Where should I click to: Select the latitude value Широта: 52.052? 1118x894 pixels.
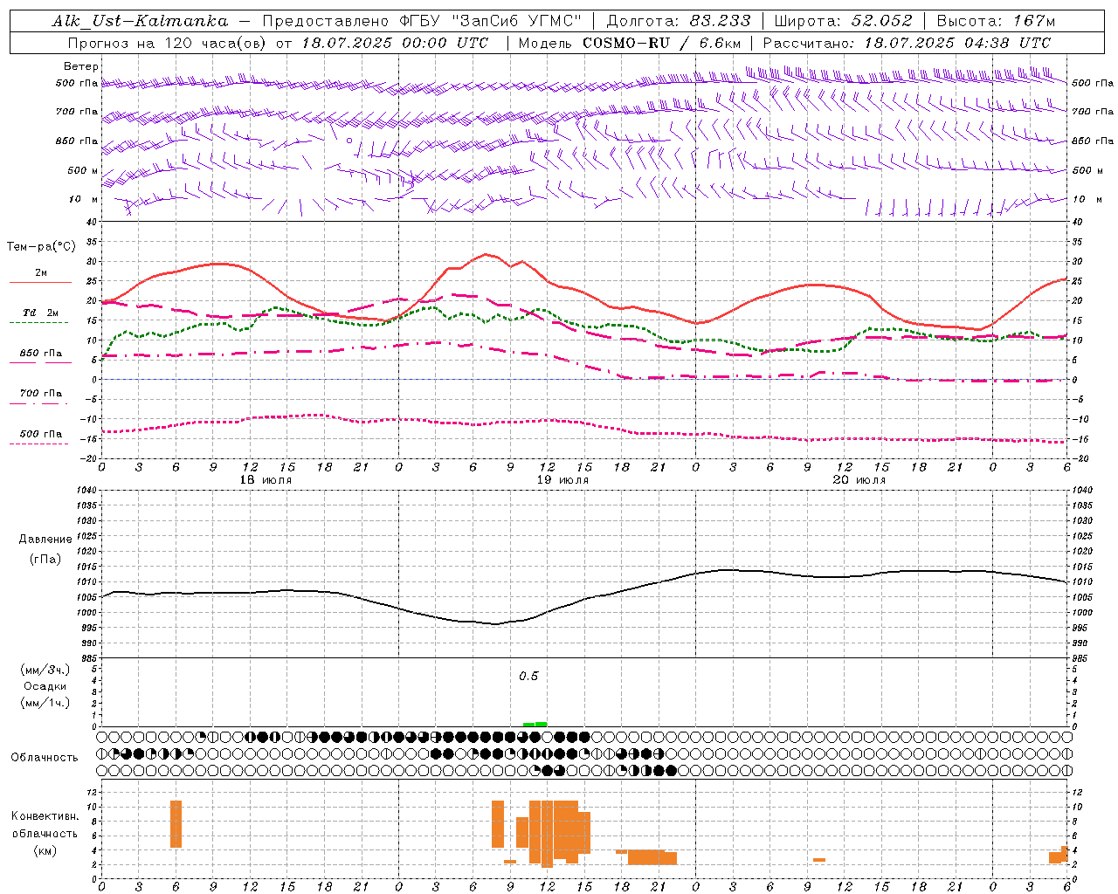click(844, 21)
